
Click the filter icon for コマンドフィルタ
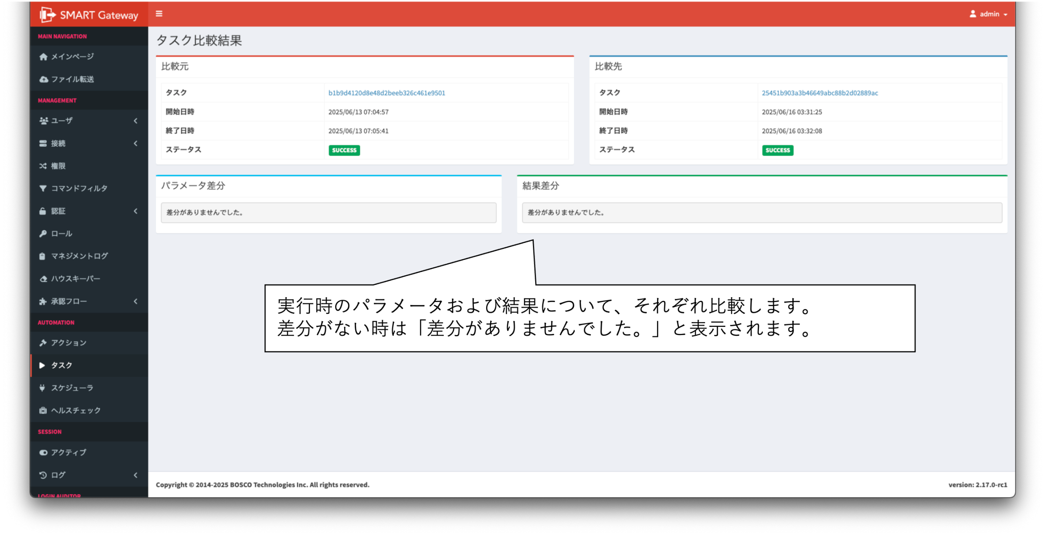43,188
